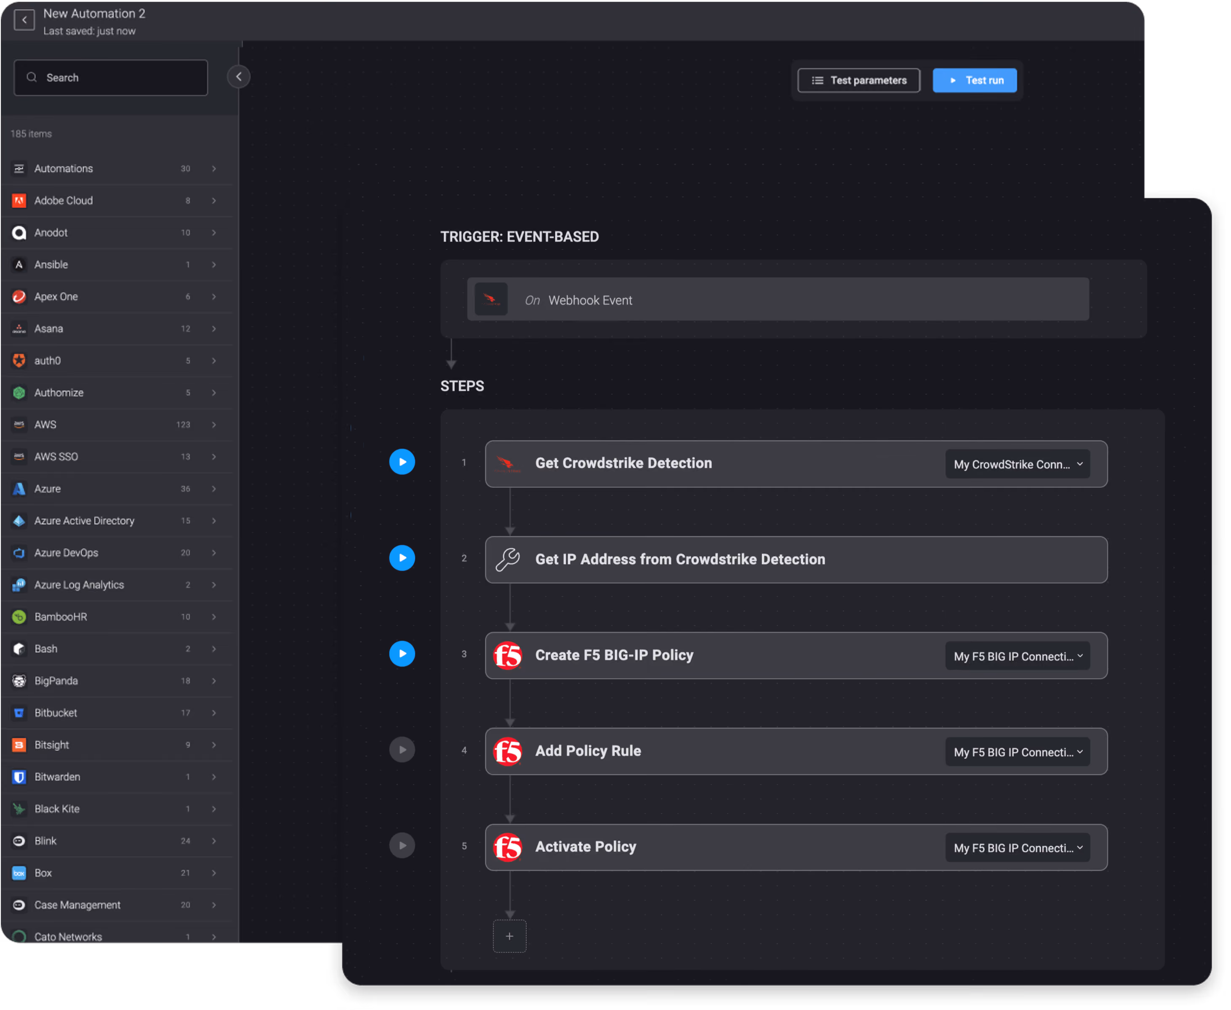1231x1010 pixels.
Task: Open the Cato Networks category
Action: (117, 937)
